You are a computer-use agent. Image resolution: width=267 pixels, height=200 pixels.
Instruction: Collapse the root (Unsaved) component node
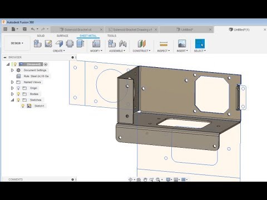pyautogui.click(x=8, y=64)
